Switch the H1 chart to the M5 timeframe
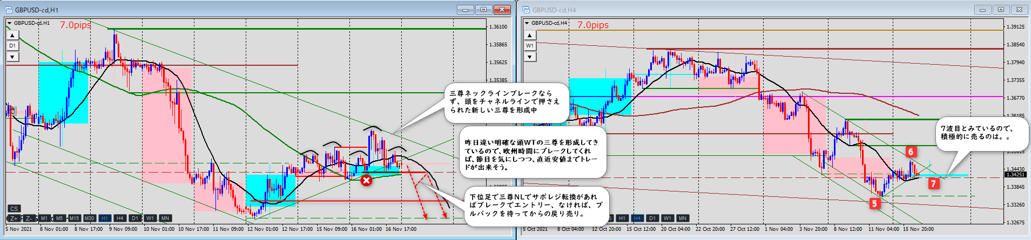 59,218
